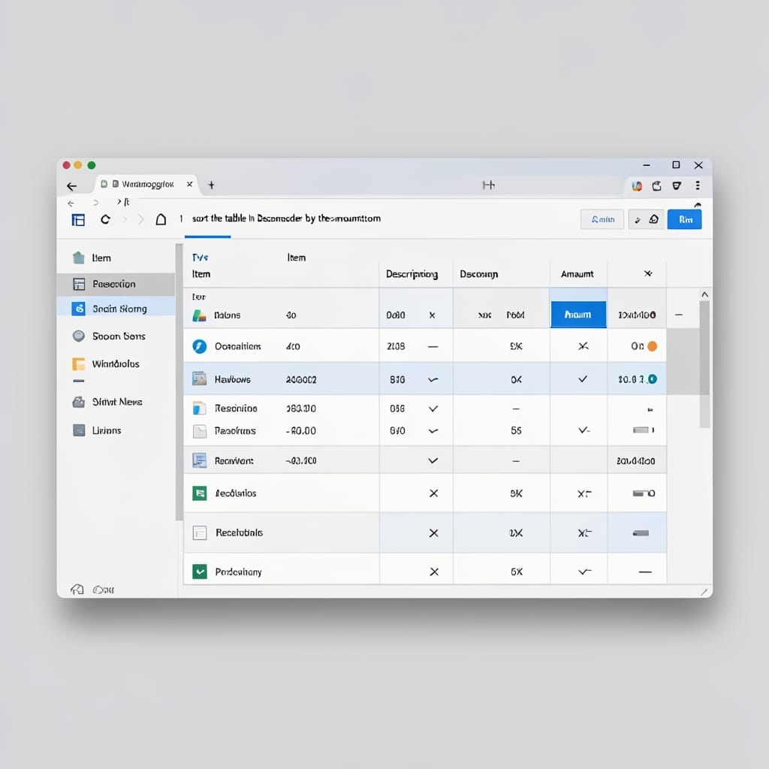Expand the chevron dropdown in Havbows row
The width and height of the screenshot is (769, 769).
click(x=433, y=379)
